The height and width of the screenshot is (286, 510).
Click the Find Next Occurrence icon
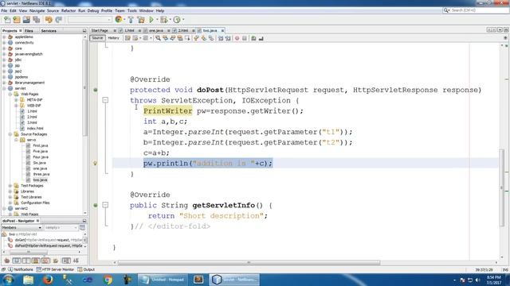click(x=172, y=38)
